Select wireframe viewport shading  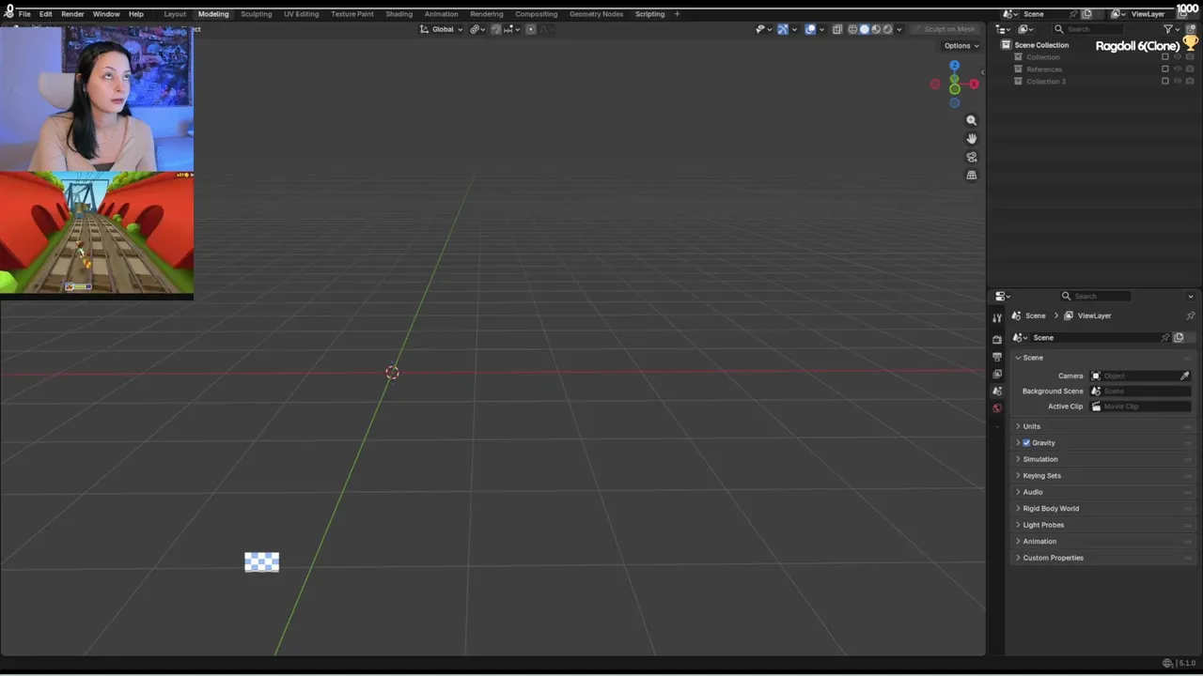853,29
